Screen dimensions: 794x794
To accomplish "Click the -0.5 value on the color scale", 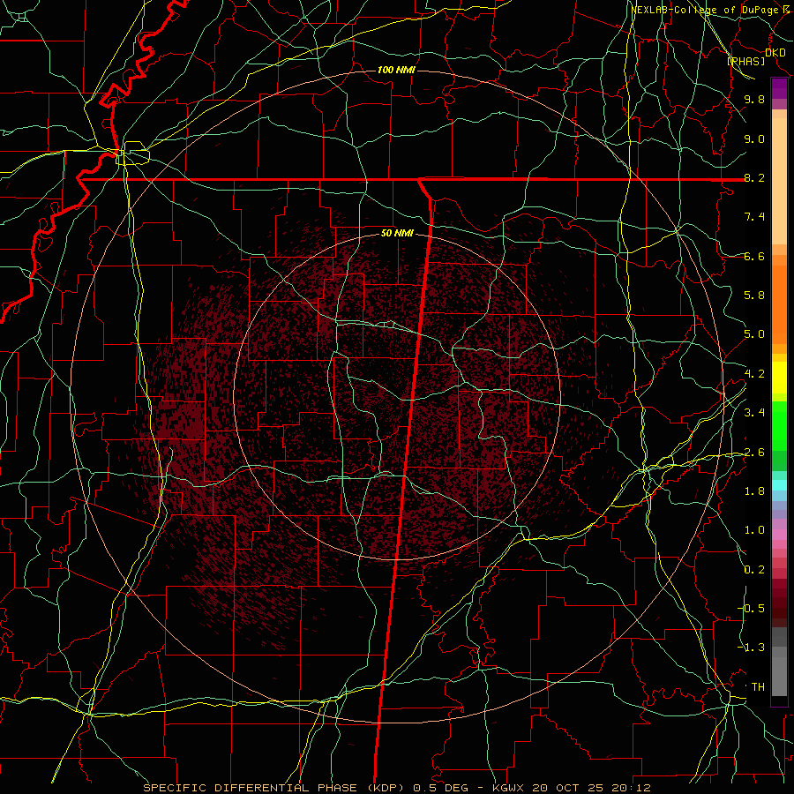I will coord(751,609).
